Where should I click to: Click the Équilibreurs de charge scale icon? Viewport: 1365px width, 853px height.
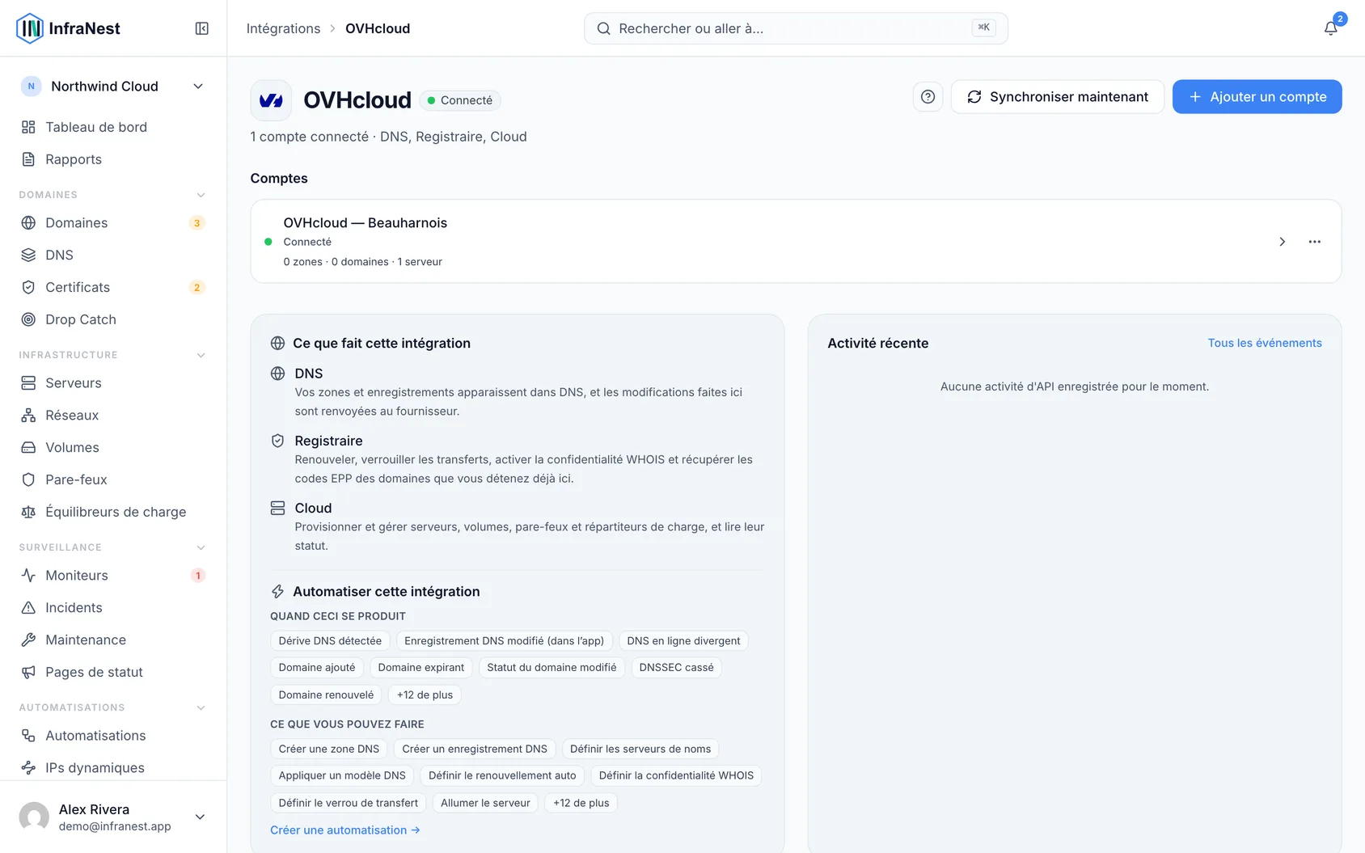click(28, 512)
